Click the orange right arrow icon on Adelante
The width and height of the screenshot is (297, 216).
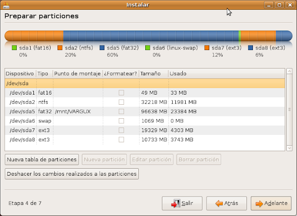(x=259, y=203)
